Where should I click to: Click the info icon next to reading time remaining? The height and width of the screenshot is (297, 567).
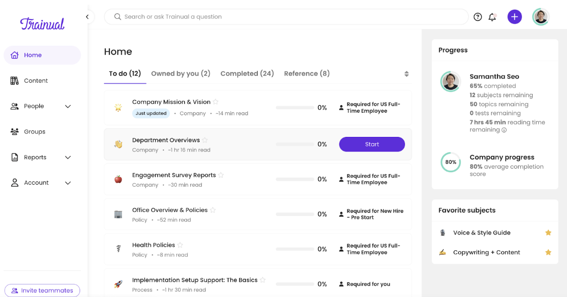click(x=504, y=130)
